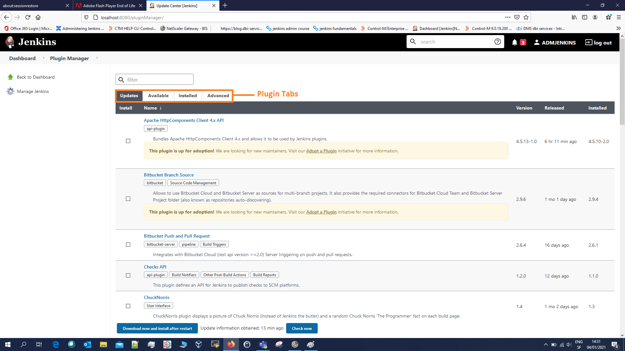Reload the page with the refresh icon

pyautogui.click(x=28, y=17)
